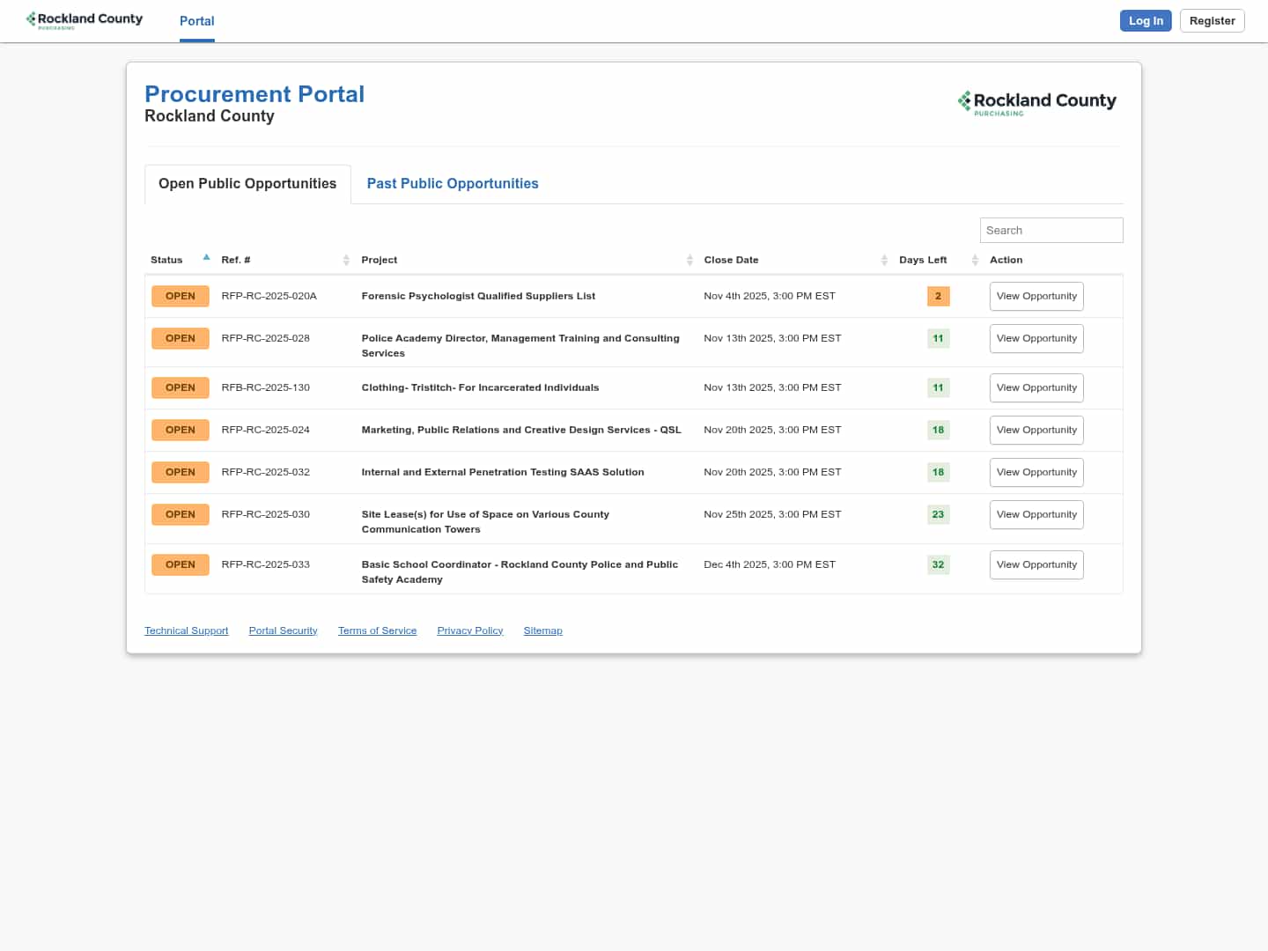1268x951 pixels.
Task: Focus the Search input field
Action: (x=1051, y=230)
